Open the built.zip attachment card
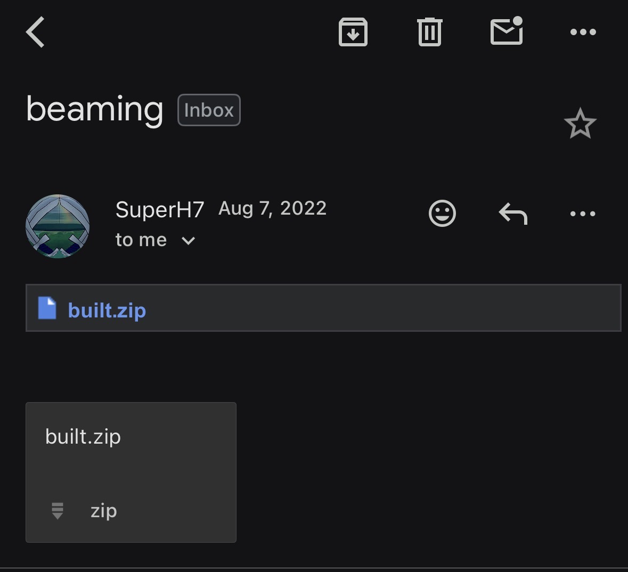The width and height of the screenshot is (628, 572). pyautogui.click(x=131, y=472)
